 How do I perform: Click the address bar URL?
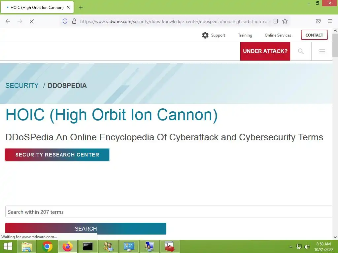coord(175,21)
